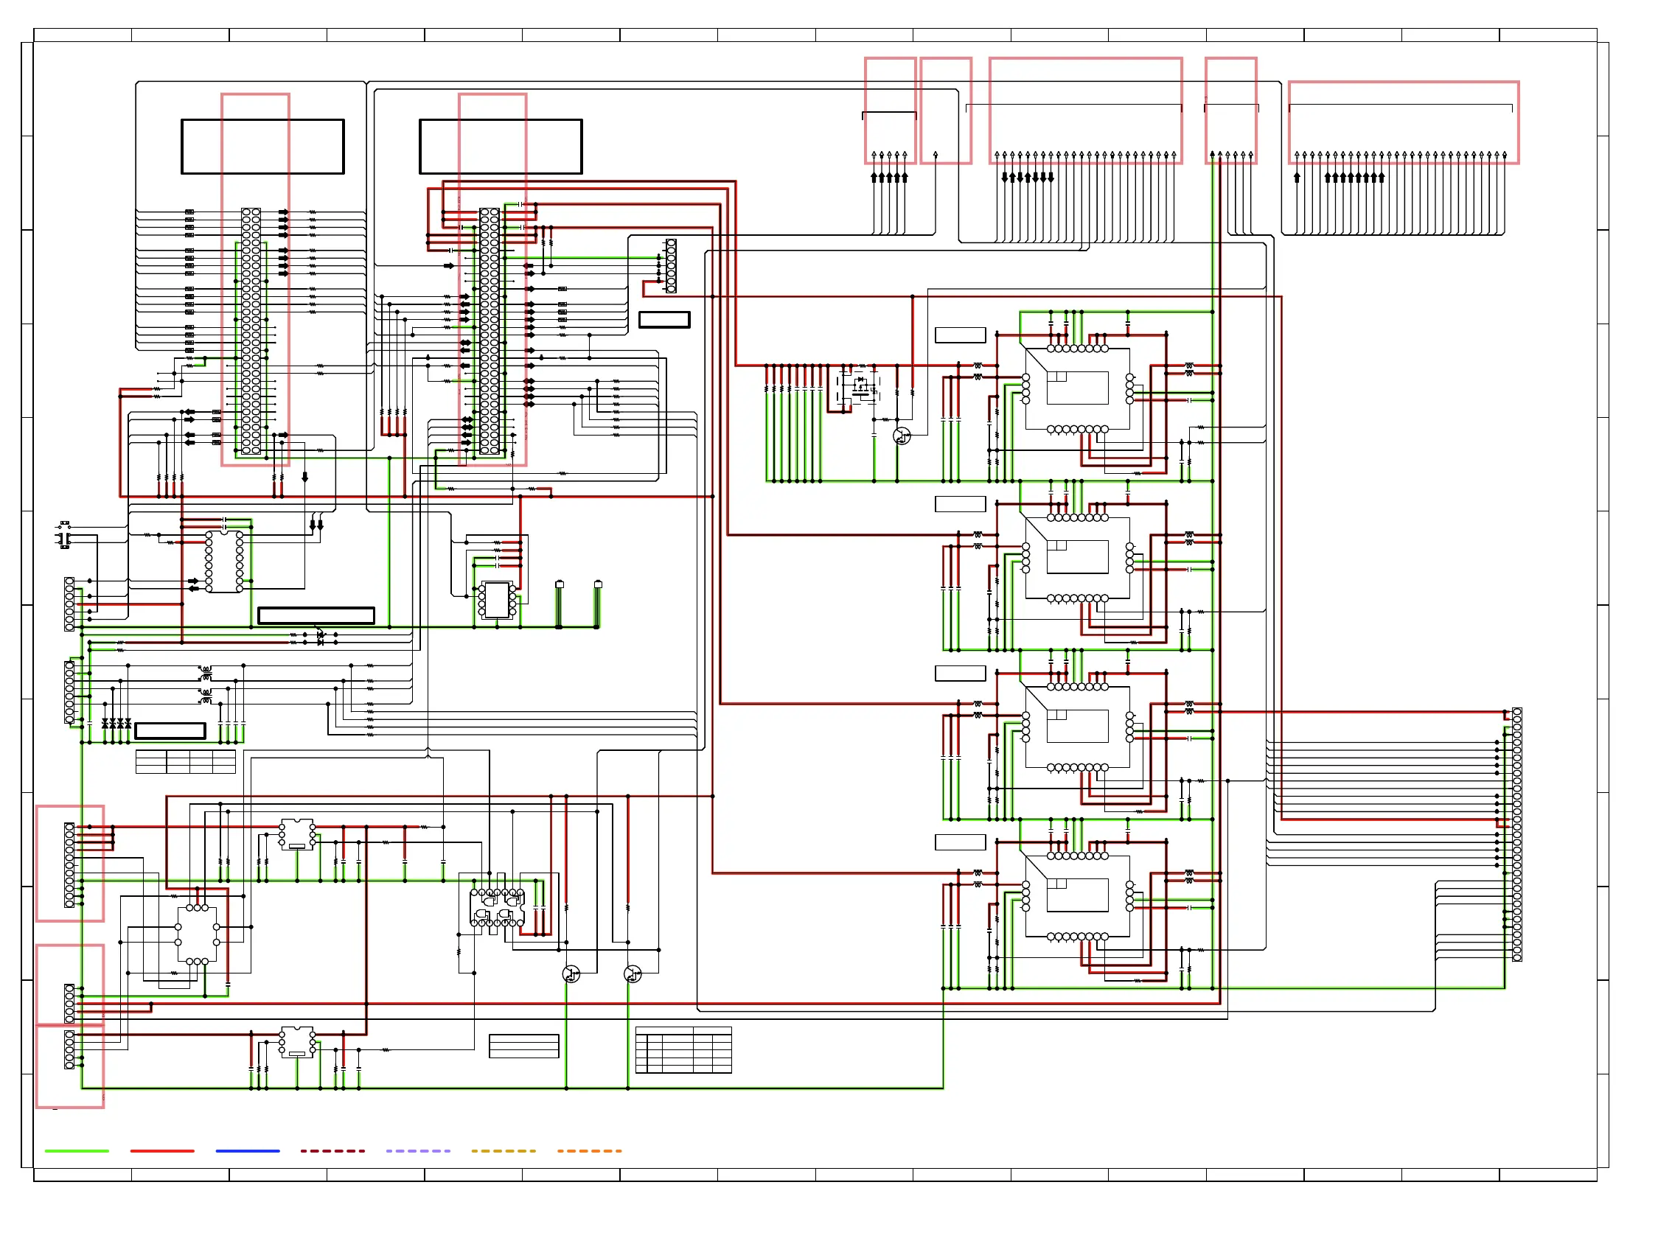Click the dashed orange legend line

[x=590, y=1151]
